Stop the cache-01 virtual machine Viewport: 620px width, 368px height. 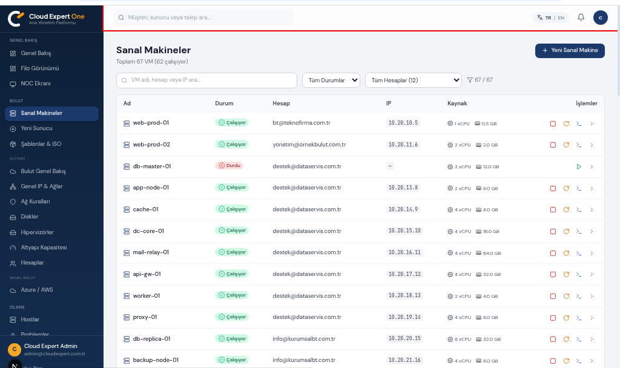pos(553,210)
